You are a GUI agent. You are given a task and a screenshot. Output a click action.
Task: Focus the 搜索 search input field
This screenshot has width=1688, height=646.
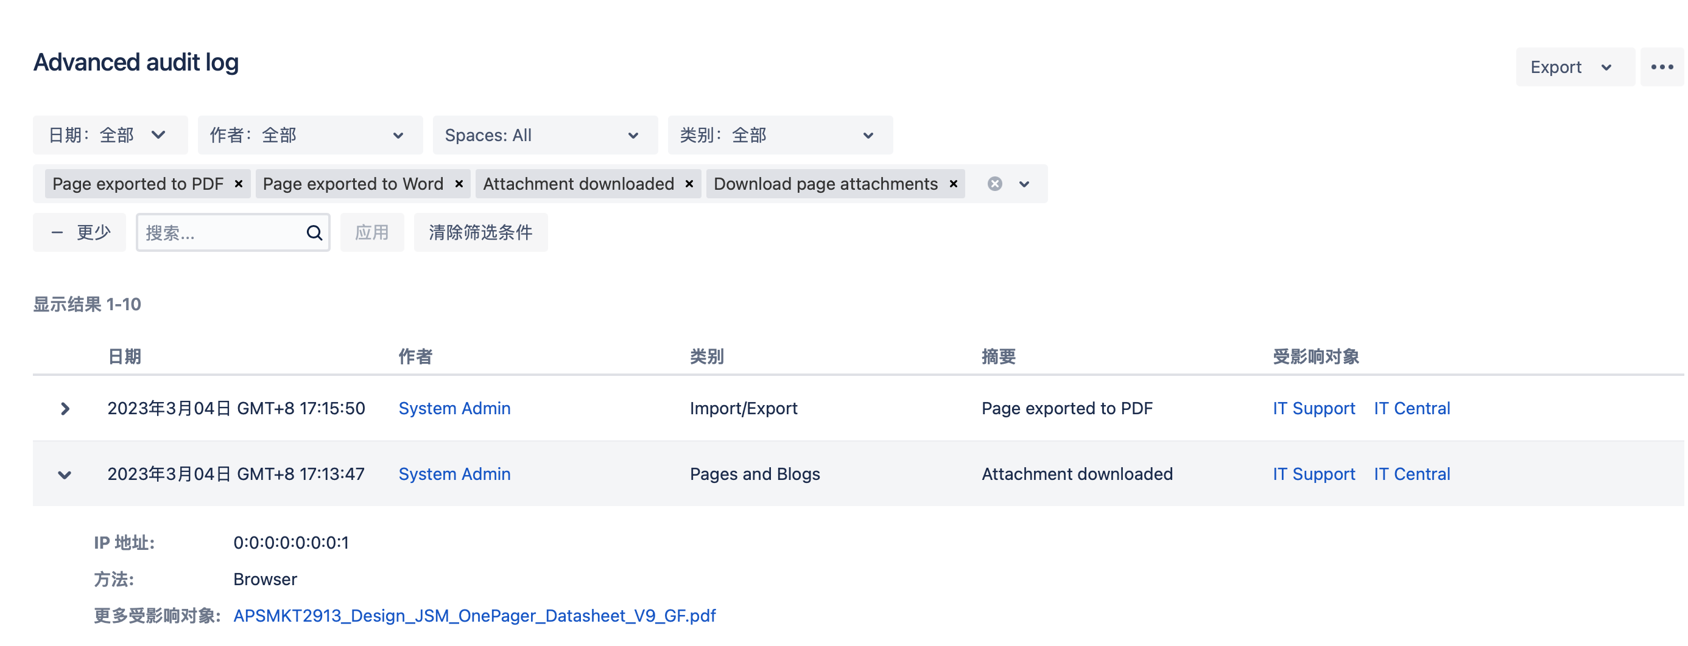[219, 233]
